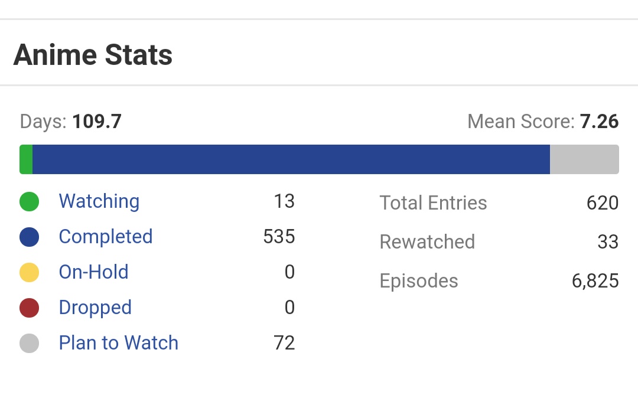Screen dimensions: 638x395
Task: Click the status distribution progress bar
Action: pos(319,159)
